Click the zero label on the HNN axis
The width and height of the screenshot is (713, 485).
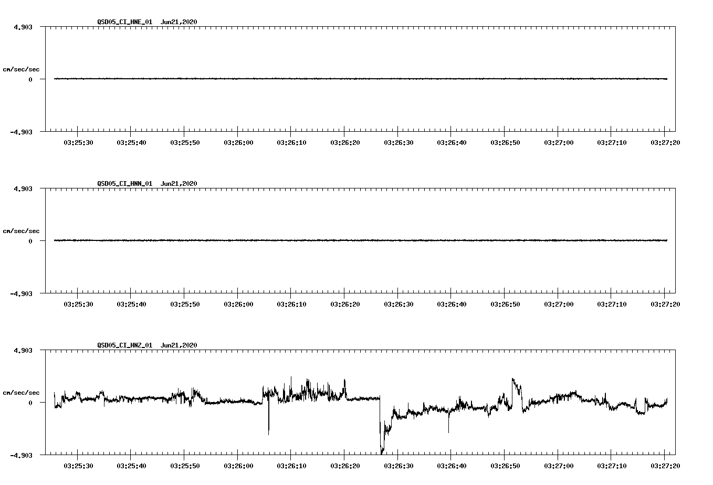point(30,241)
